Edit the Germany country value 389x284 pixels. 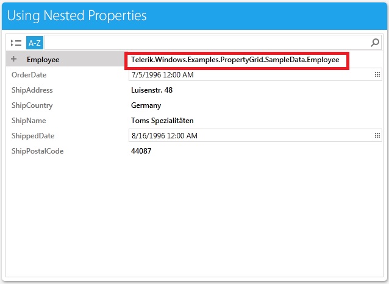click(x=146, y=105)
